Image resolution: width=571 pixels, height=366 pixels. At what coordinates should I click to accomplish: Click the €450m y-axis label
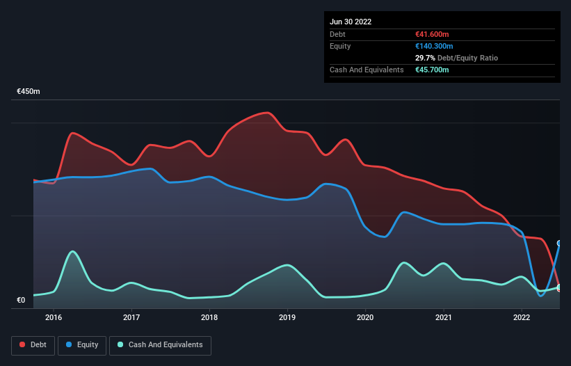tap(29, 91)
